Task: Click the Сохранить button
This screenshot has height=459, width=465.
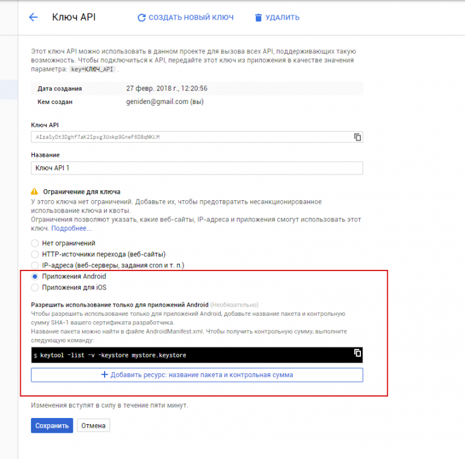Action: tap(52, 425)
